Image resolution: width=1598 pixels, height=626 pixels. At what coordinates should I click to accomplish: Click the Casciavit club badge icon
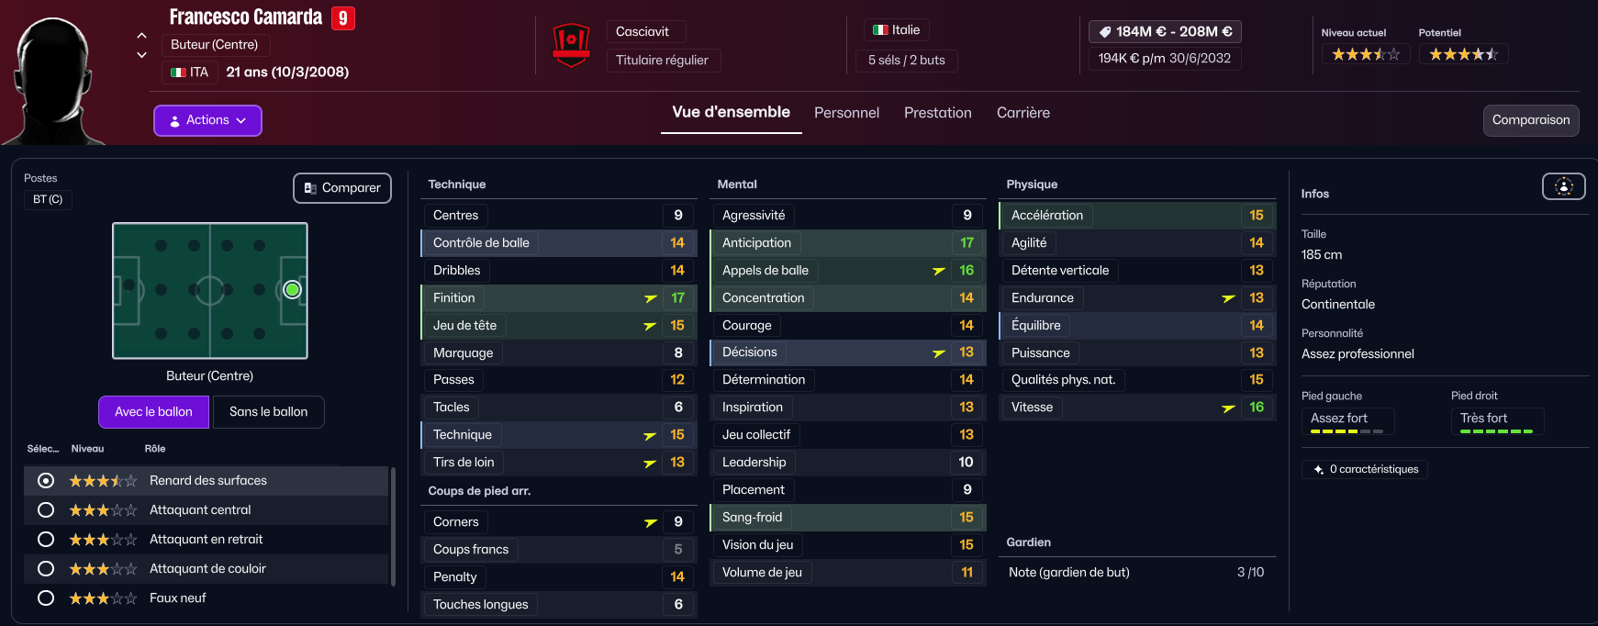pyautogui.click(x=571, y=45)
